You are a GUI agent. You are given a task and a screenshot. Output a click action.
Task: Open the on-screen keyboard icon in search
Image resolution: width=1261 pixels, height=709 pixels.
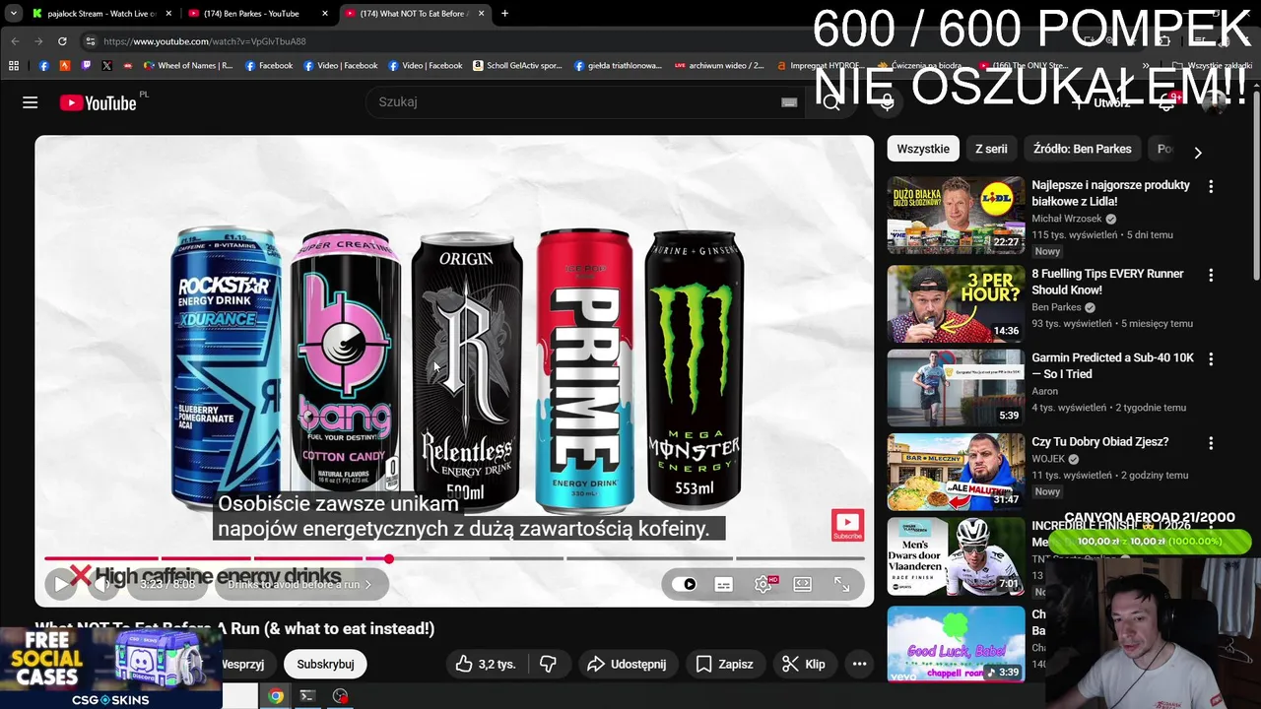[x=789, y=102]
